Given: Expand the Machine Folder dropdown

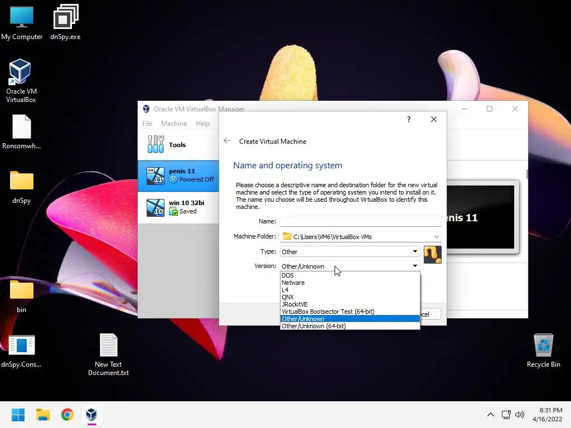Looking at the screenshot, I should click(436, 236).
